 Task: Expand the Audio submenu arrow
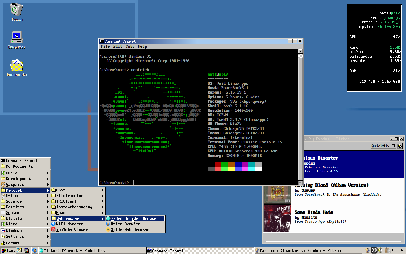[48, 173]
